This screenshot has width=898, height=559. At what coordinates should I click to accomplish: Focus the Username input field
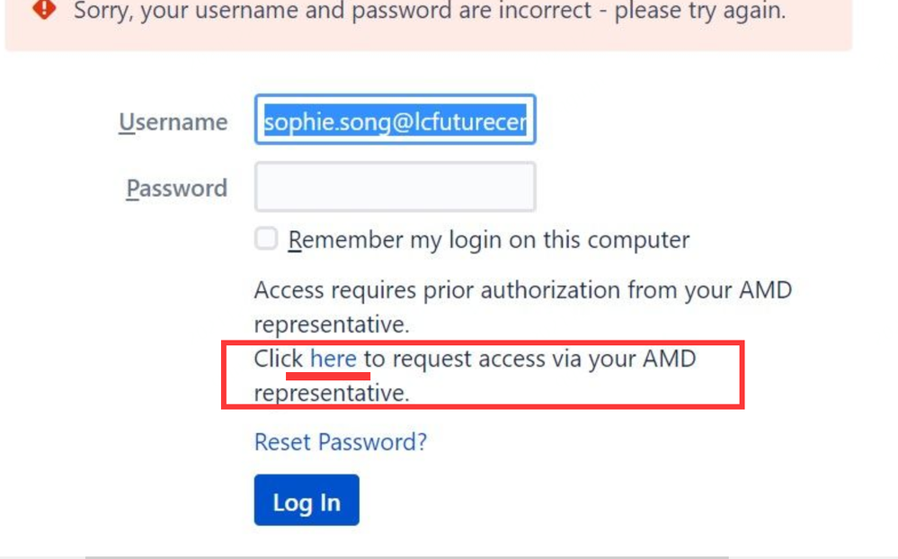click(396, 120)
